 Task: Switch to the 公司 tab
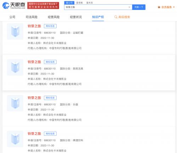12,17
